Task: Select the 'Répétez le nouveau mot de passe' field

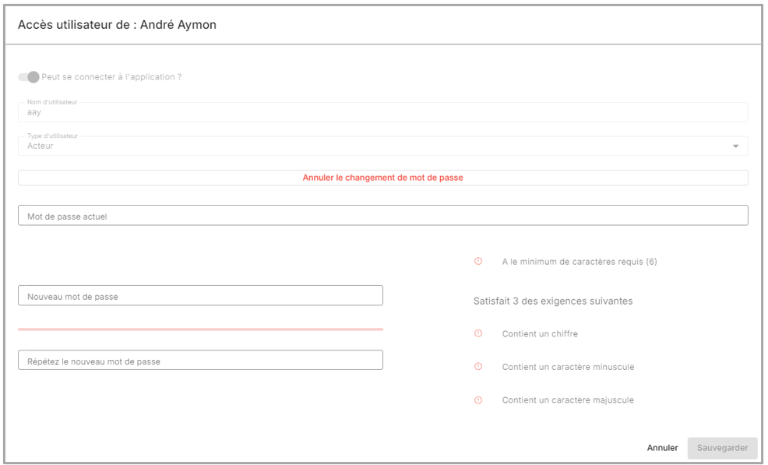Action: pos(200,361)
